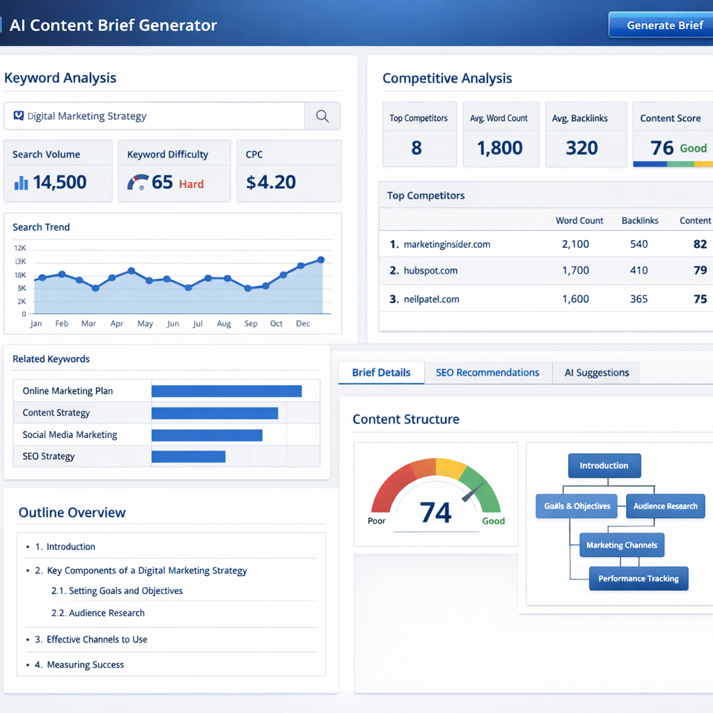Toggle the Goals & Objectives node selection
Image resolution: width=713 pixels, height=713 pixels.
pyautogui.click(x=576, y=506)
